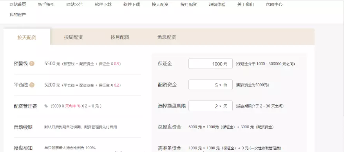Viewport: 344px width, 152px height.
Task: Open 按天配资 in top navigation
Action: coord(160,4)
